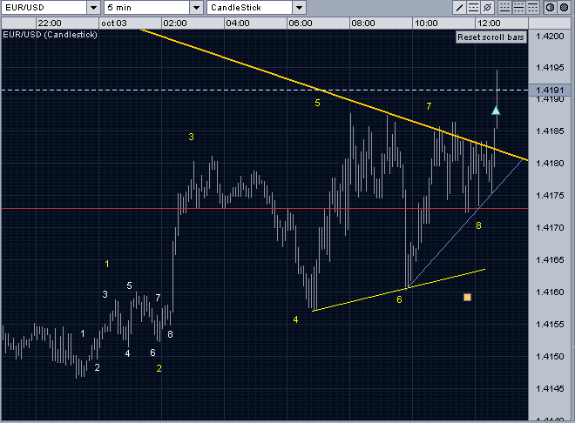Click the 08:00 time header cell
The image size is (575, 423).
[x=381, y=23]
